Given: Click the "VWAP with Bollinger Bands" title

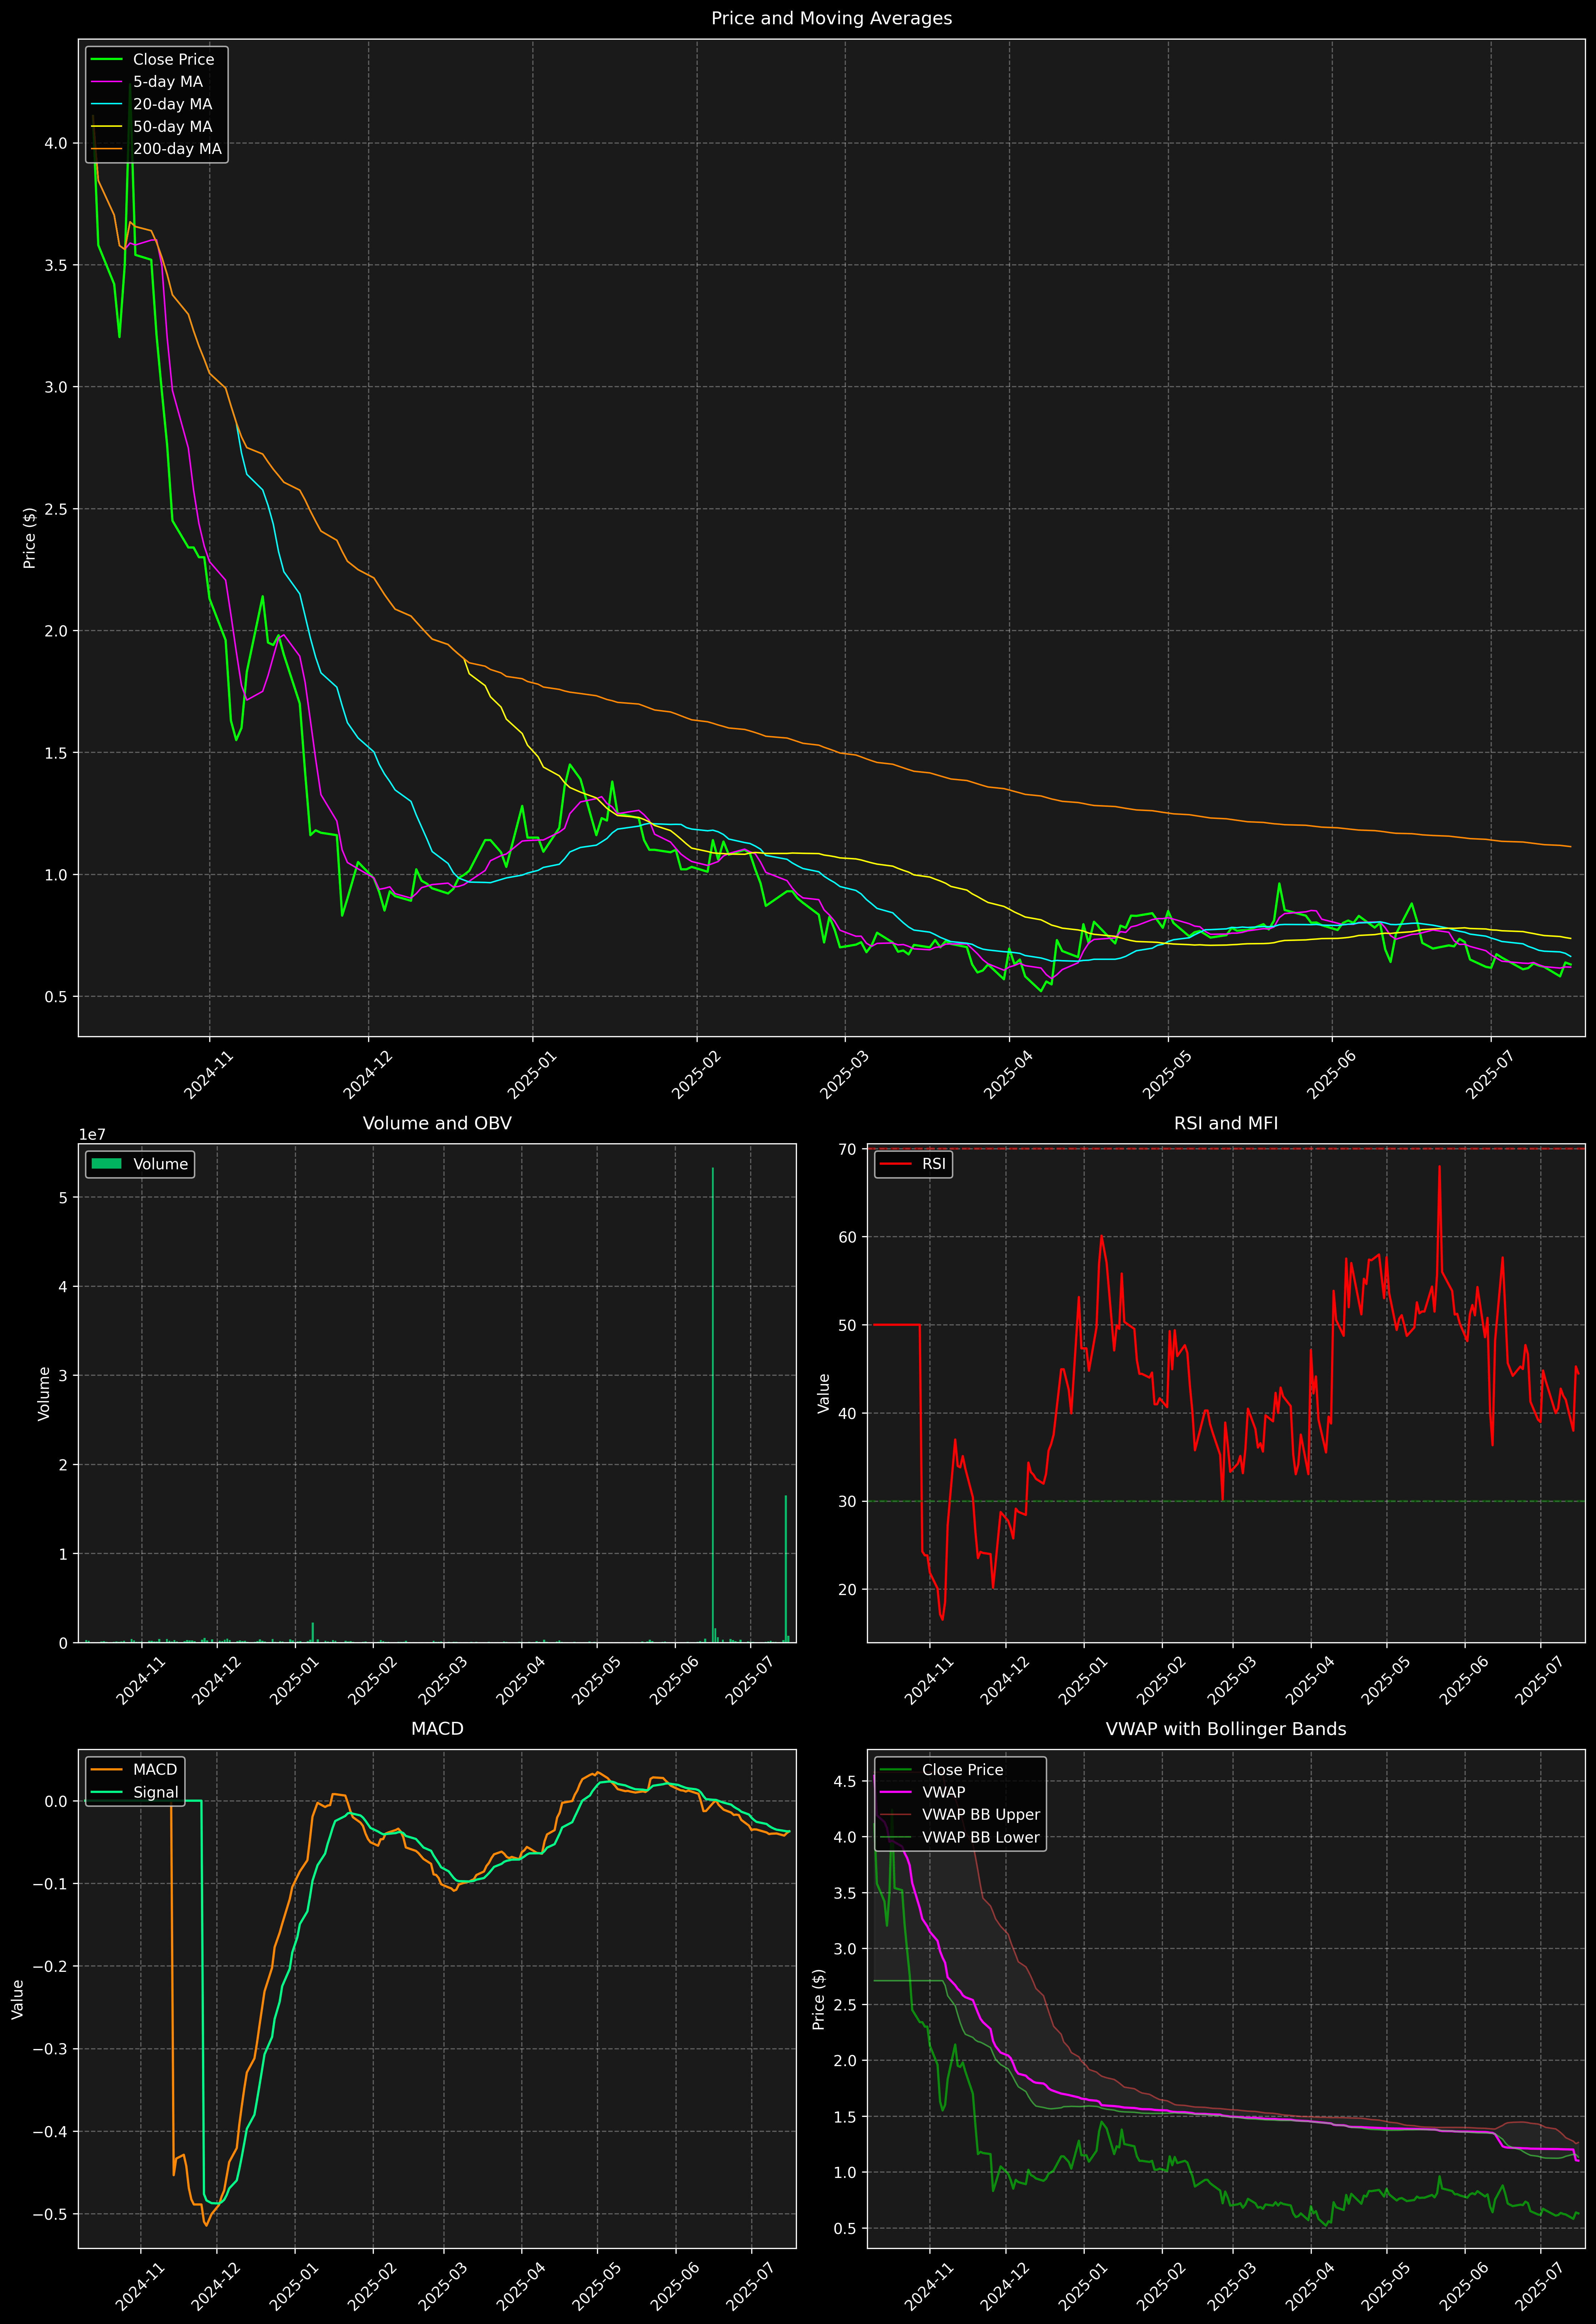Looking at the screenshot, I should pyautogui.click(x=1226, y=1729).
